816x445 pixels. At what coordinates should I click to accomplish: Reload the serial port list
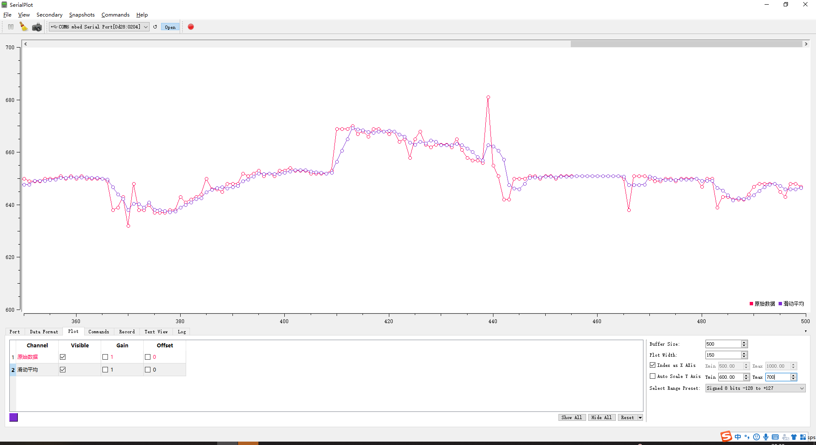pos(155,27)
